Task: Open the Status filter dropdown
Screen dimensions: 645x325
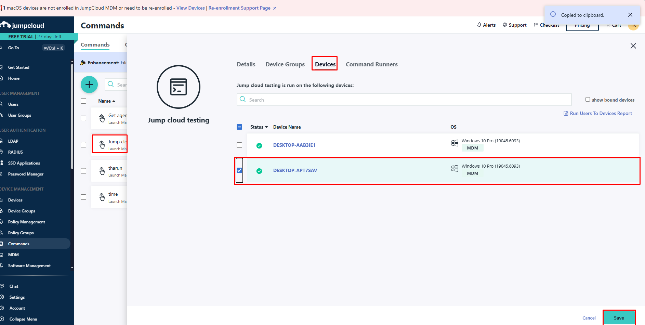Action: 259,127
